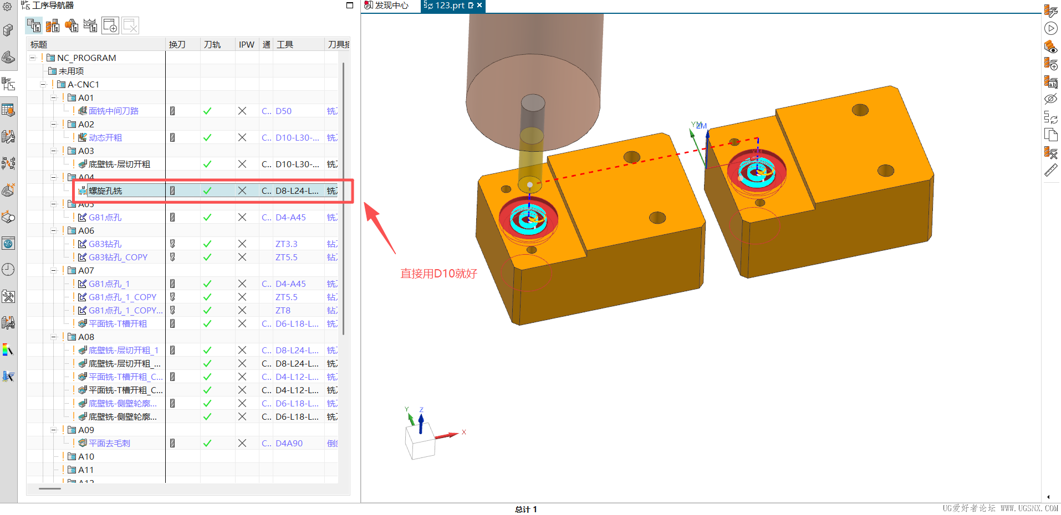This screenshot has height=515, width=1061.
Task: Click the vertical scrollbar of operation navigator
Action: tap(344, 198)
